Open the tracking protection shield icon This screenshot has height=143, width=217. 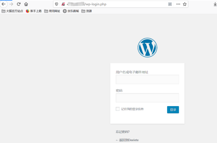[56, 4]
